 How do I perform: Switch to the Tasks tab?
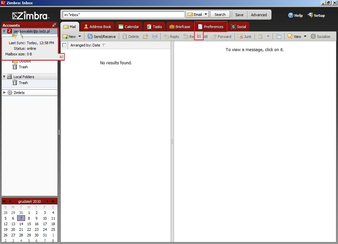tap(154, 27)
